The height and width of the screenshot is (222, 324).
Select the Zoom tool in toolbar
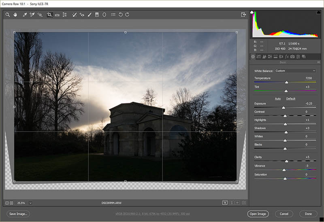7,15
